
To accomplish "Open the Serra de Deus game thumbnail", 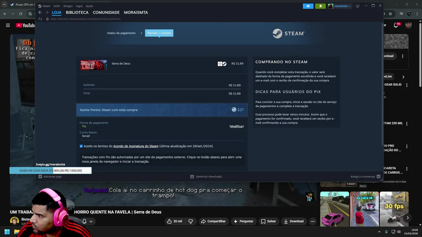I will 94,65.
